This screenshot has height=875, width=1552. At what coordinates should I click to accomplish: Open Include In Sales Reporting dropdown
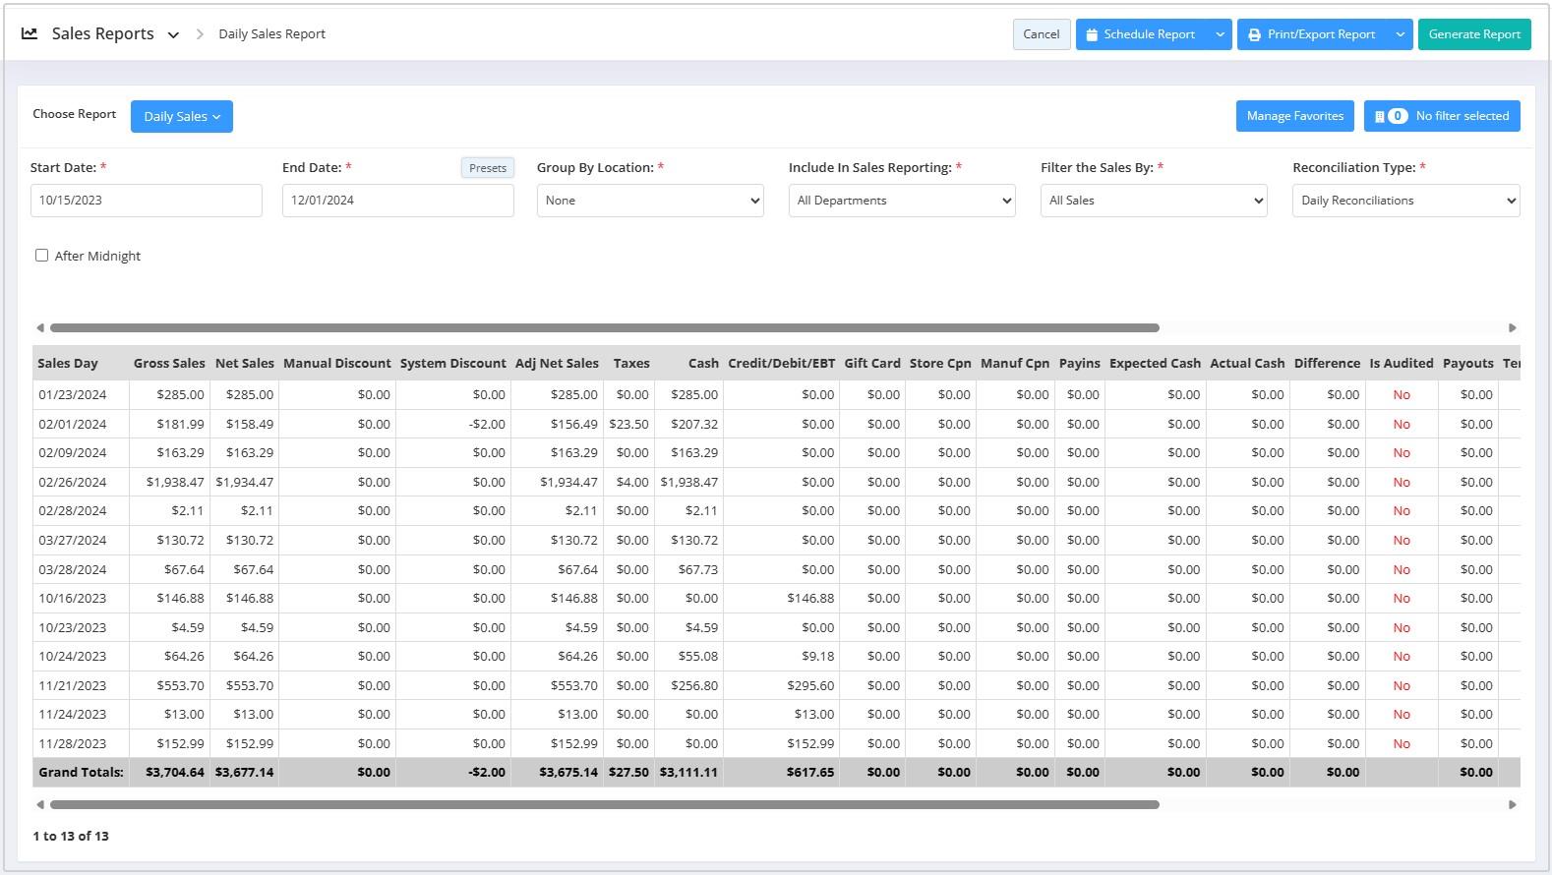pyautogui.click(x=902, y=201)
